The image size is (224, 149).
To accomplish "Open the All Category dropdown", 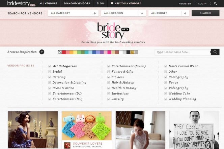I will [x=73, y=13].
